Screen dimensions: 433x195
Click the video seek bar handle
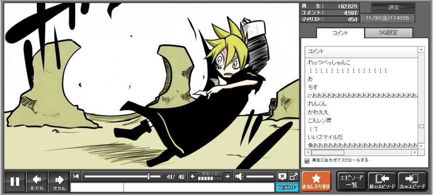pyautogui.click(x=149, y=176)
